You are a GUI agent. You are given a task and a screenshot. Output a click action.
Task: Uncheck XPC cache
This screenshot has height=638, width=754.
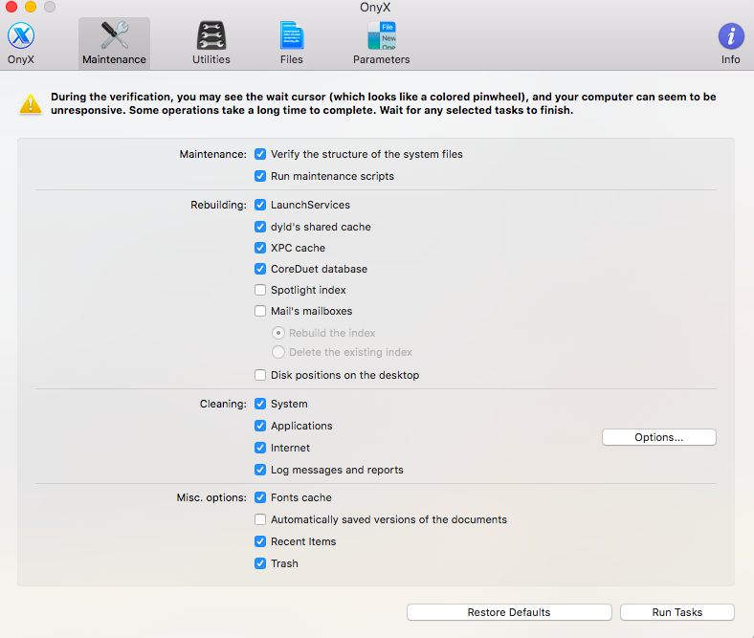[260, 248]
